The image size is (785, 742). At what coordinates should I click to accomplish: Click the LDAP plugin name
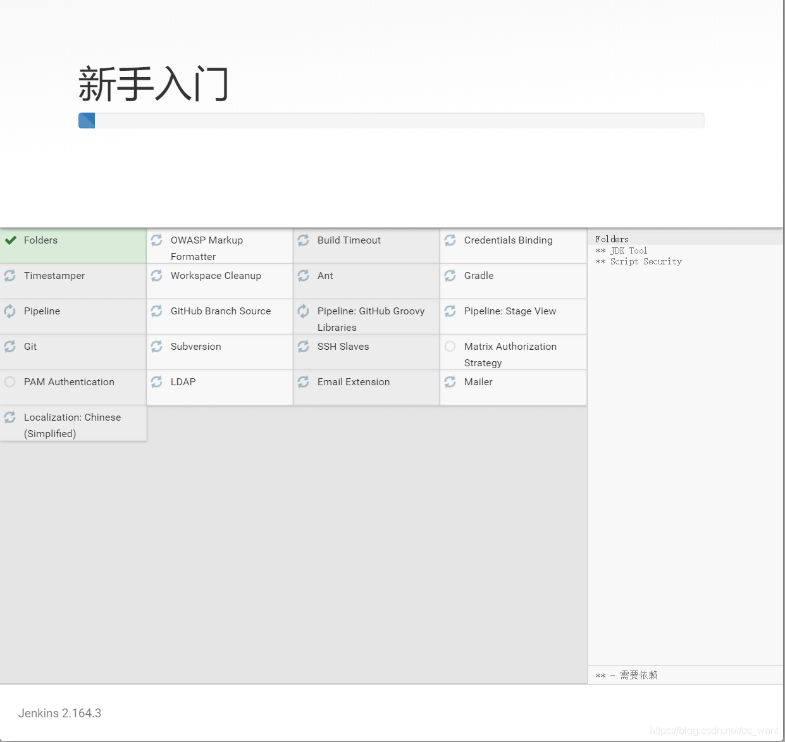tap(183, 382)
